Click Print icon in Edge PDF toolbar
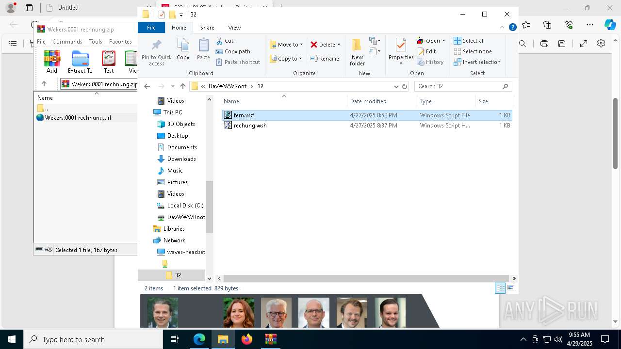The height and width of the screenshot is (349, 621). 544,44
